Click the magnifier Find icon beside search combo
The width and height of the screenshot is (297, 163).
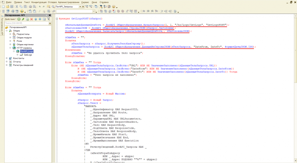[53, 7]
